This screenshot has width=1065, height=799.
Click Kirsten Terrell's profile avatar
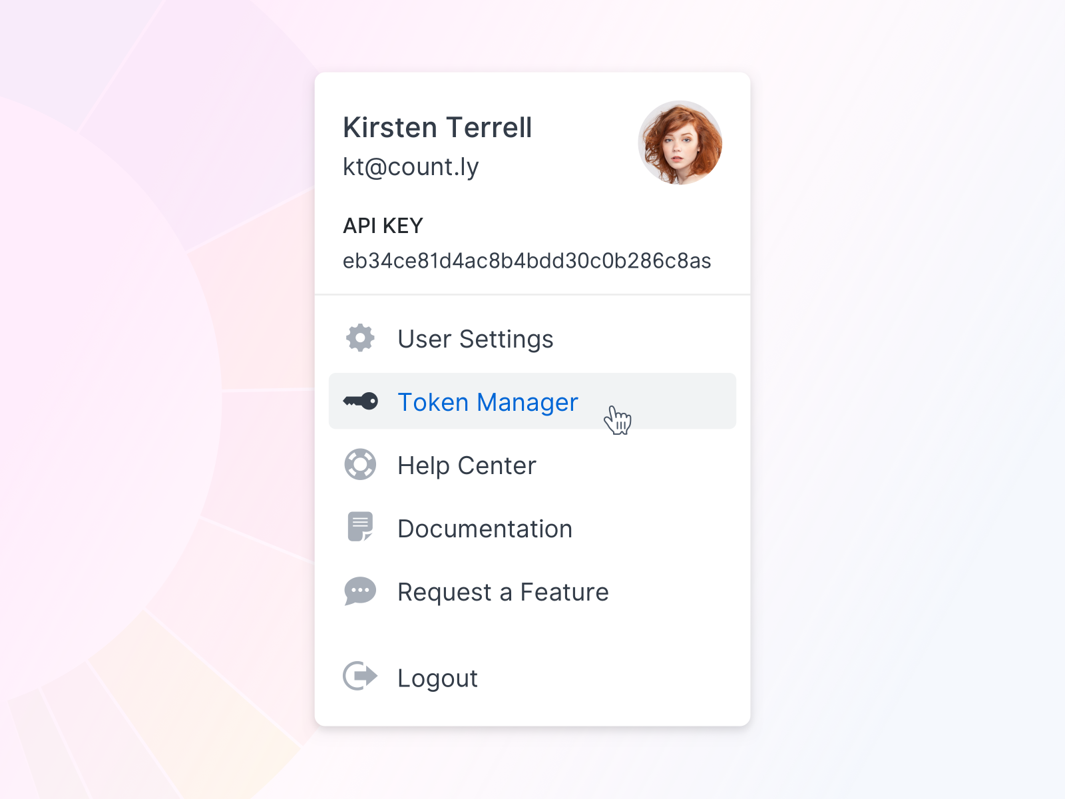(680, 142)
